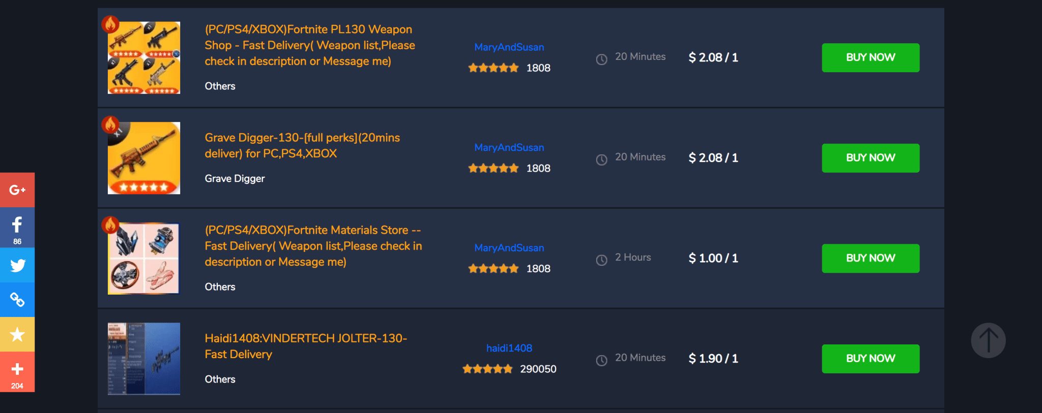Copy page link with chain icon
1042x413 pixels.
click(x=17, y=300)
